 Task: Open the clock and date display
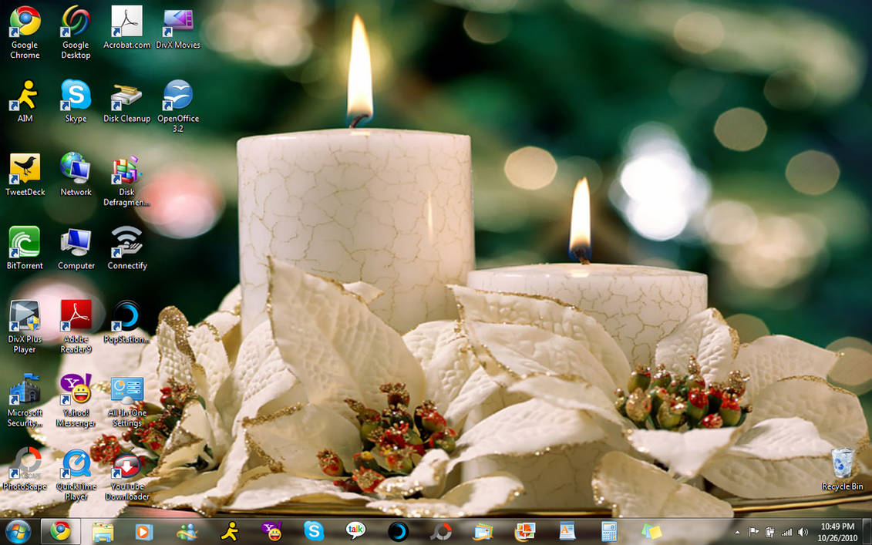(837, 532)
